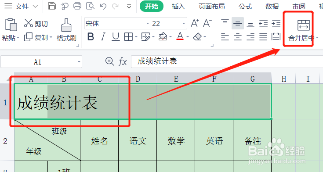Screen dimensions: 323x172
Task: Open the 公式 tab
Action: tap(245, 7)
